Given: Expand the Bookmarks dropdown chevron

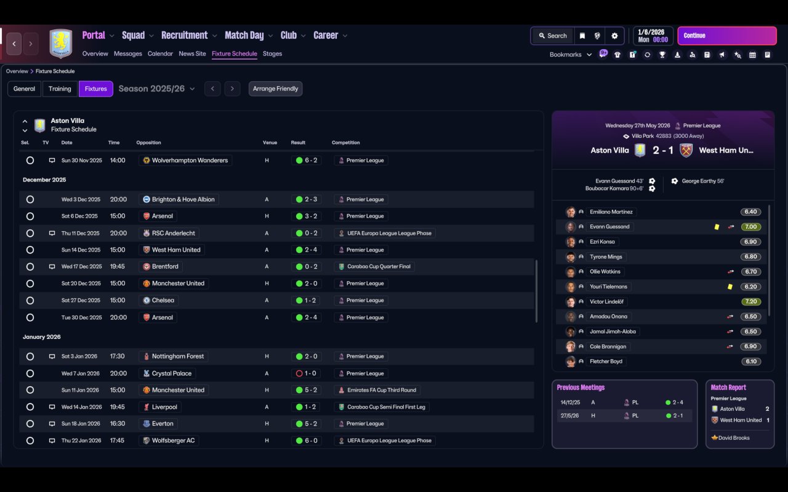Looking at the screenshot, I should tap(589, 55).
